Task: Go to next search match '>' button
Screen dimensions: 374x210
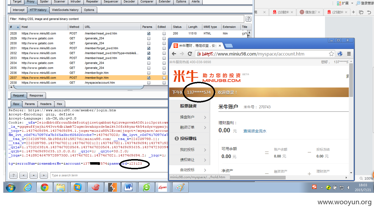Action: pos(44,175)
